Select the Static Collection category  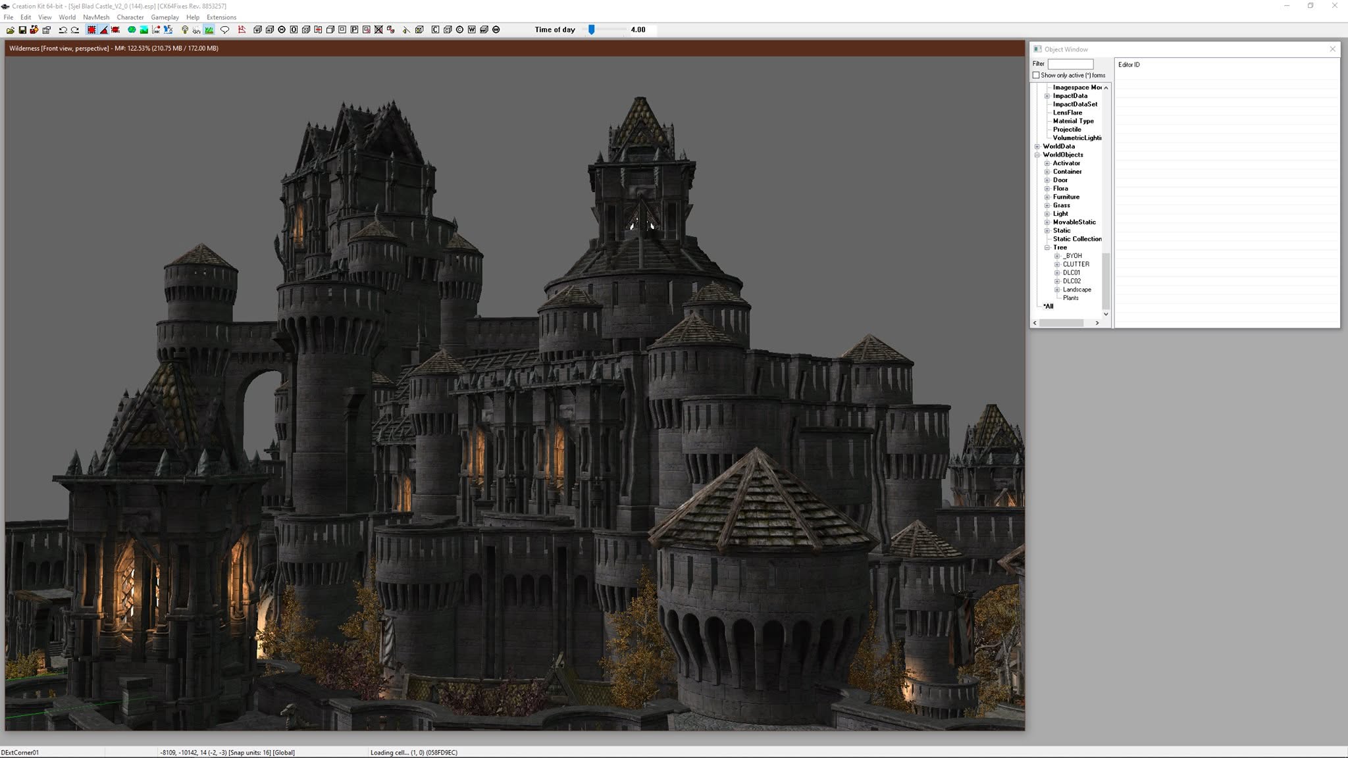click(1077, 239)
